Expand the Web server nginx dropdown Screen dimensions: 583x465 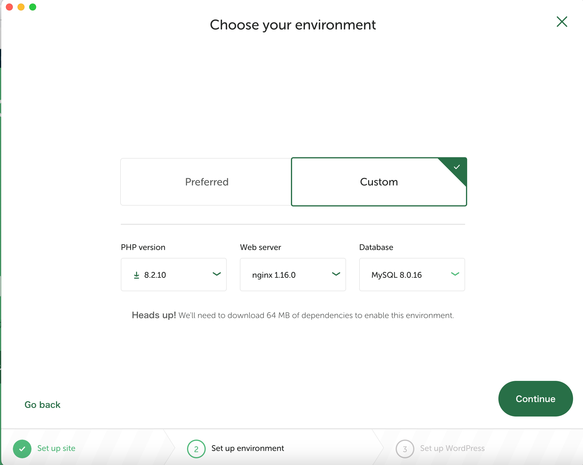pos(293,275)
